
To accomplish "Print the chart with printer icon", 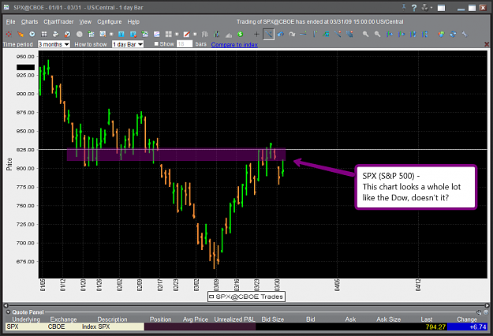I will (x=56, y=34).
